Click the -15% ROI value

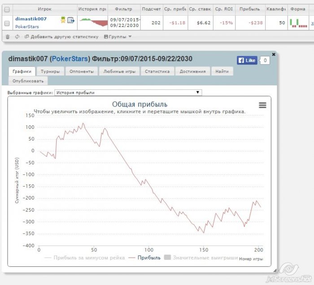[x=226, y=23]
